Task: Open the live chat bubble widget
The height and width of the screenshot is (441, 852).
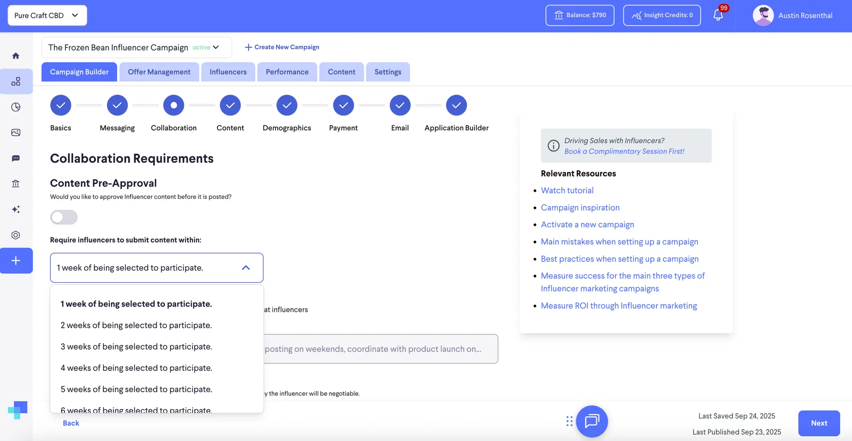Action: 592,421
